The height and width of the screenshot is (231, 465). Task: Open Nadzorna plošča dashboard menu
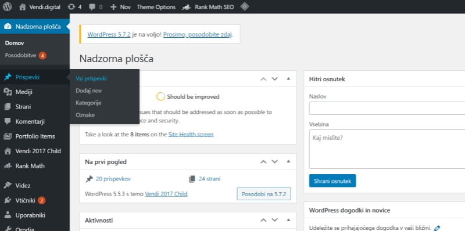click(x=35, y=27)
